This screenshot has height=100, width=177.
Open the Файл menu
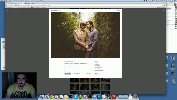tap(10, 1)
